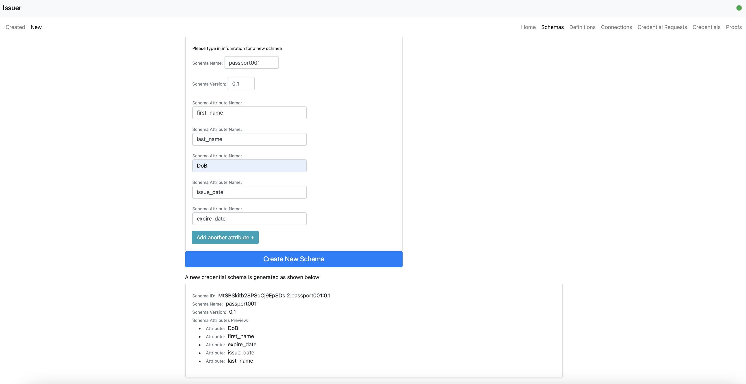Go to Home in navigation

(528, 27)
